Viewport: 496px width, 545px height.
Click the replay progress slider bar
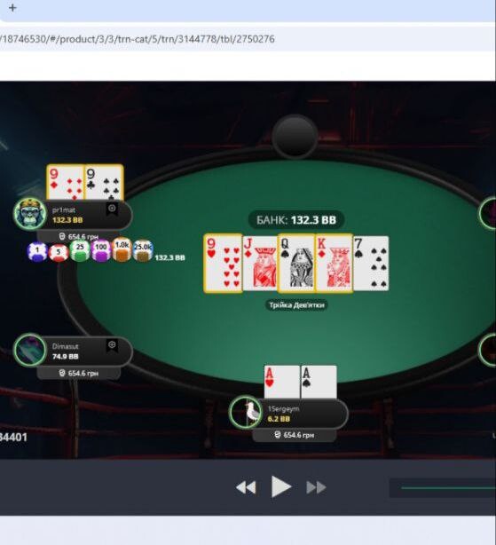coord(448,487)
